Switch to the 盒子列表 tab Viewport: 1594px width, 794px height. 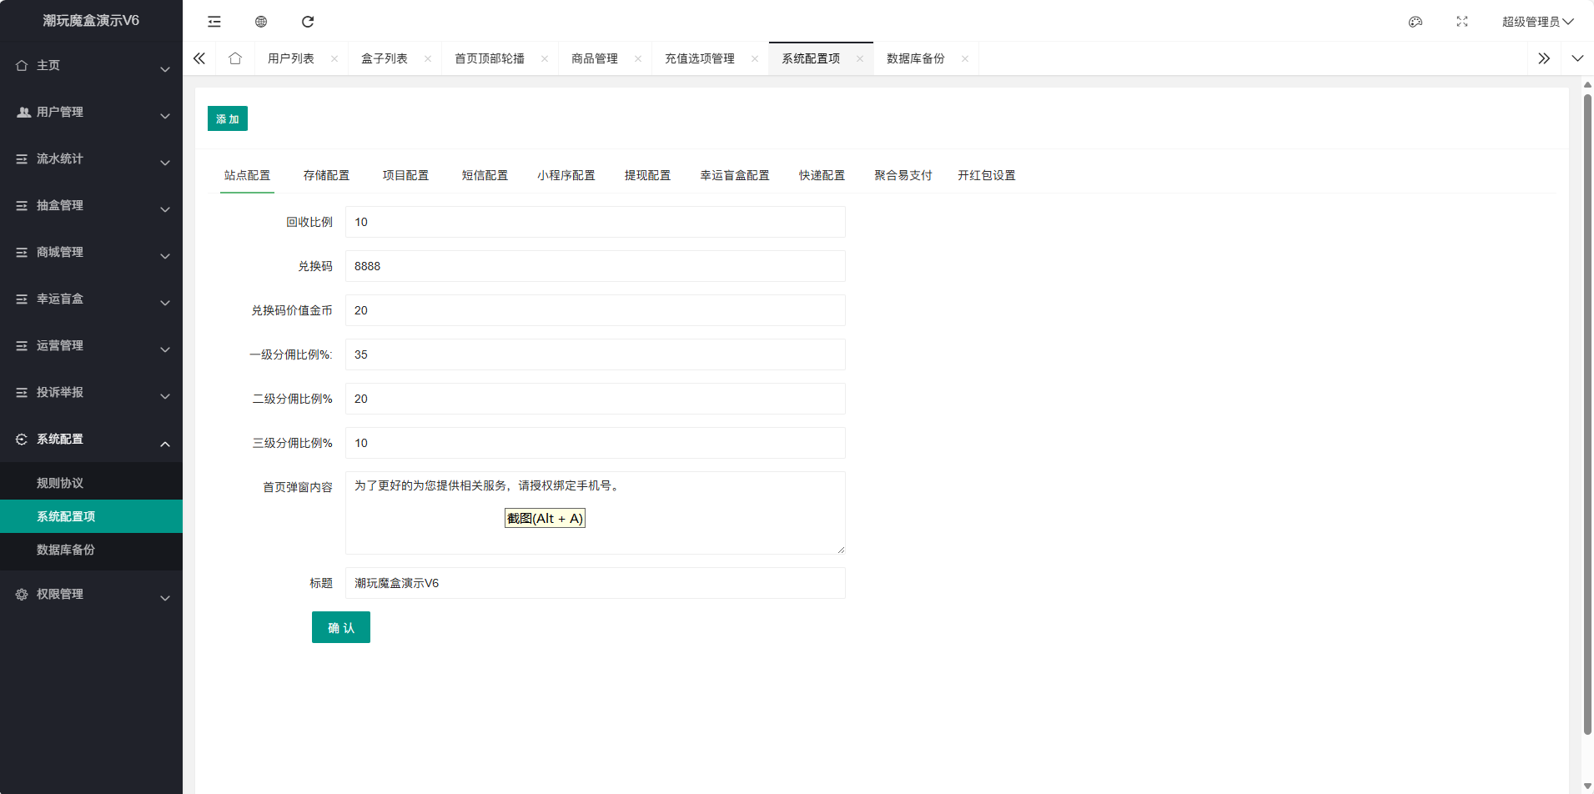[x=385, y=58]
